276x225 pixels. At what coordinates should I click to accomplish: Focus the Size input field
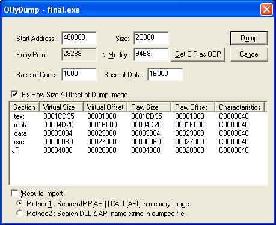click(152, 38)
